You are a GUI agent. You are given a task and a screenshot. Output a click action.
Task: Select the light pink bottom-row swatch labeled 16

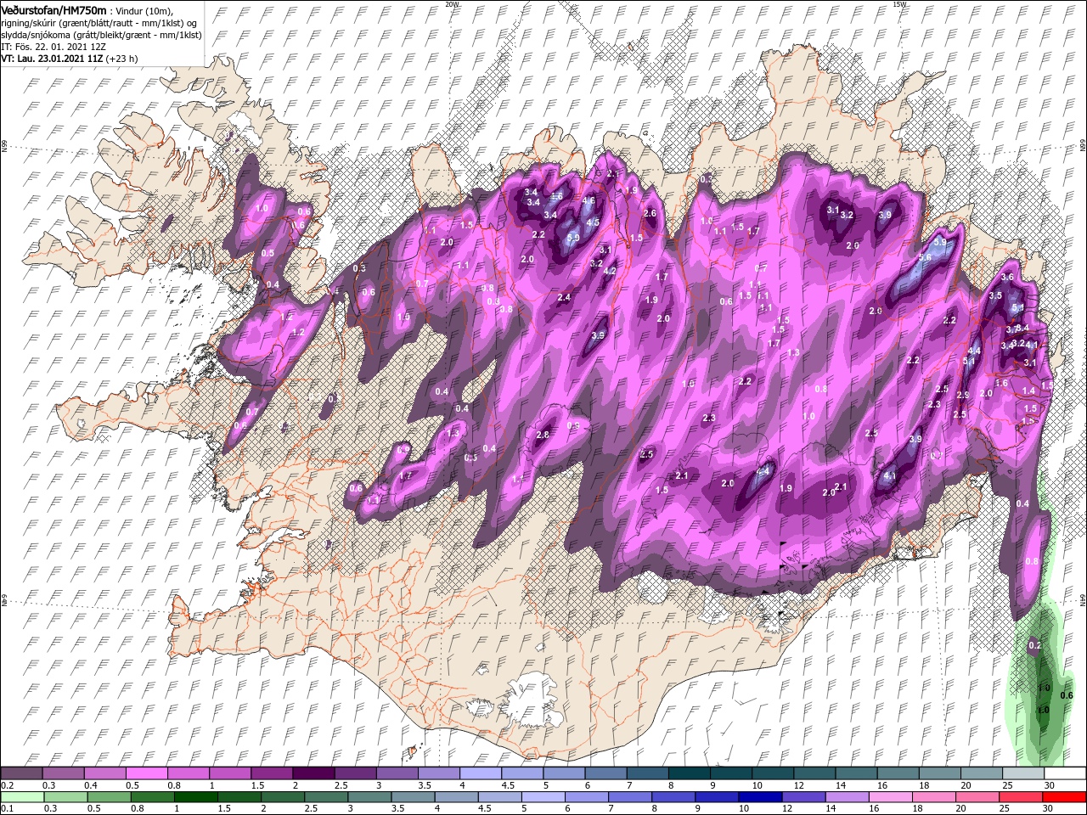pyautogui.click(x=892, y=797)
